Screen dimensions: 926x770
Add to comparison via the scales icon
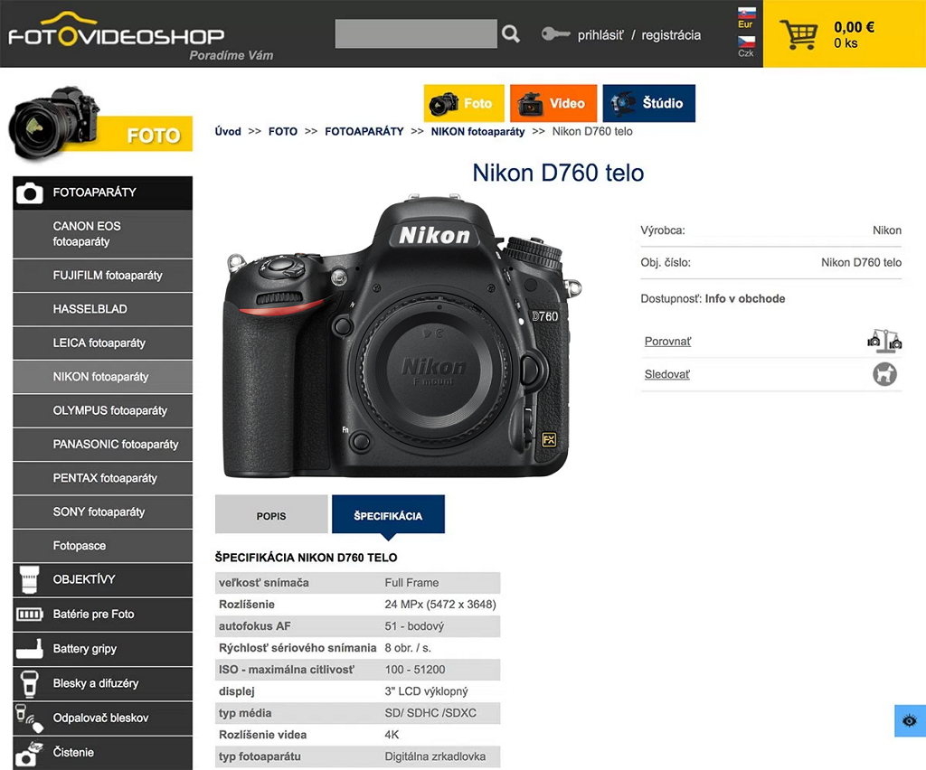pyautogui.click(x=884, y=341)
